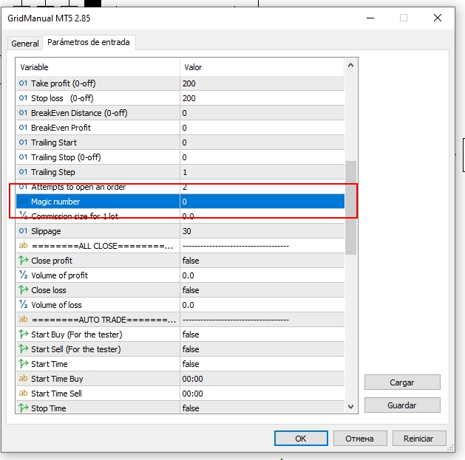Screen dimensions: 465x460
Task: Click the integer icon beside BreakEven Distance
Action: point(23,113)
